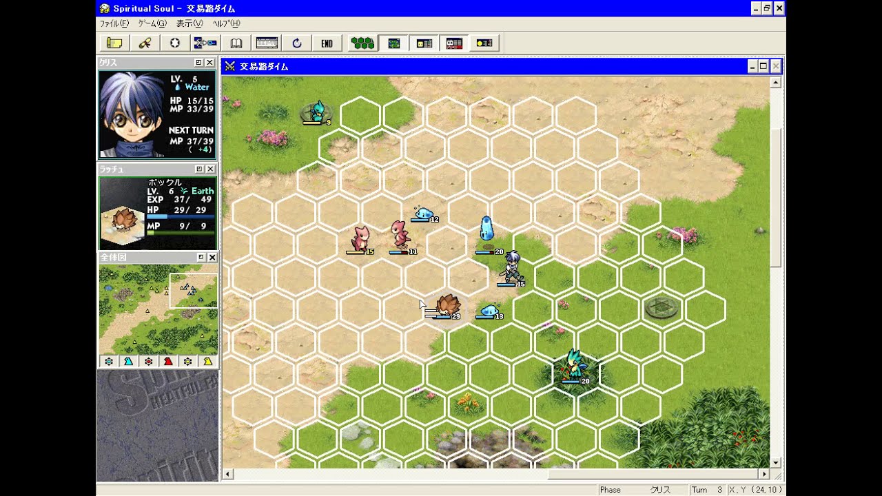
Task: Click the map's vertical scrollbar down arrow
Action: 776,462
